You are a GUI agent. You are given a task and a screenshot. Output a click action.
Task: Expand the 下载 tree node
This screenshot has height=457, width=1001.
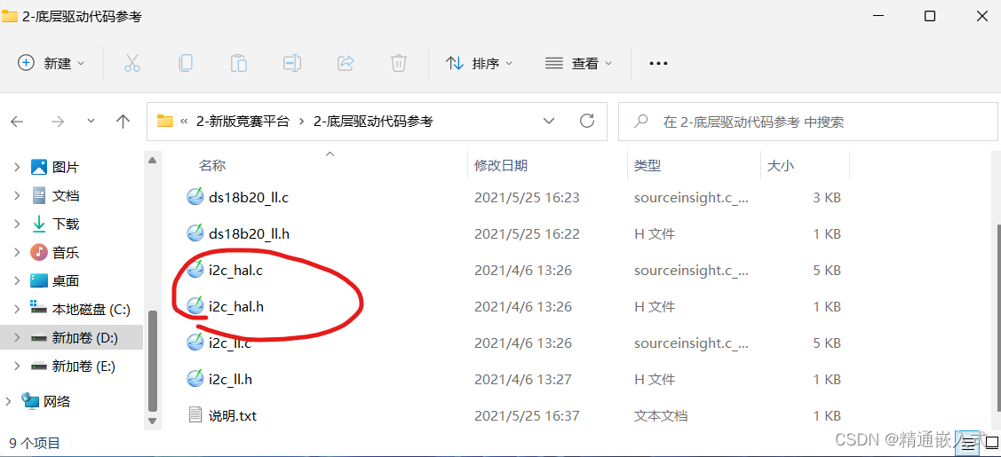[17, 224]
